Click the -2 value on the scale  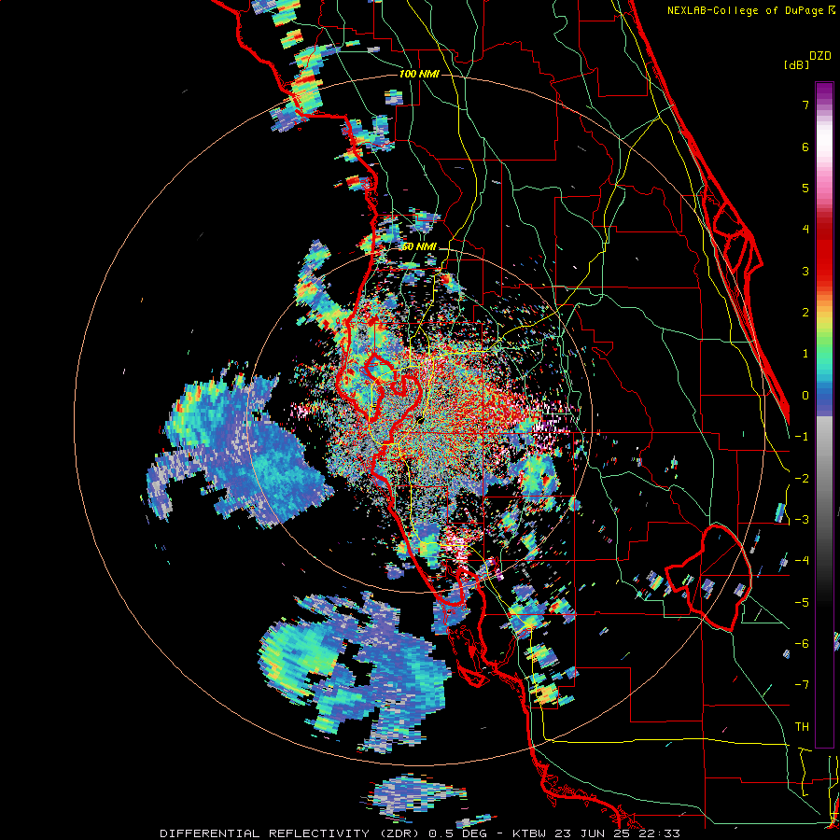point(802,479)
